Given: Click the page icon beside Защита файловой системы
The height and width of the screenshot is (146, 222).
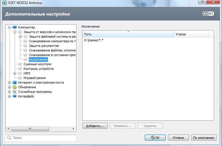Looking at the screenshot, I should tap(26, 36).
